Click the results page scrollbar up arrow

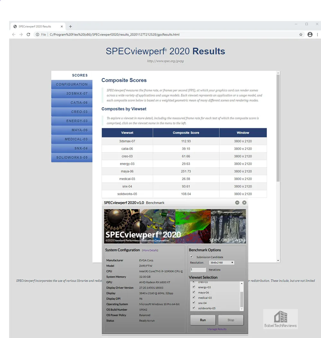pyautogui.click(x=278, y=73)
